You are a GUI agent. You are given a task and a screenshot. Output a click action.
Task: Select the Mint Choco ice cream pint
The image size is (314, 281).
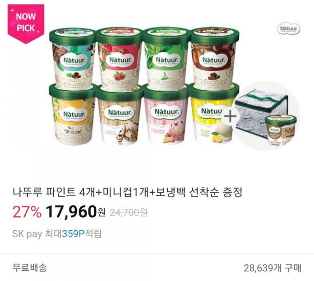point(72,58)
